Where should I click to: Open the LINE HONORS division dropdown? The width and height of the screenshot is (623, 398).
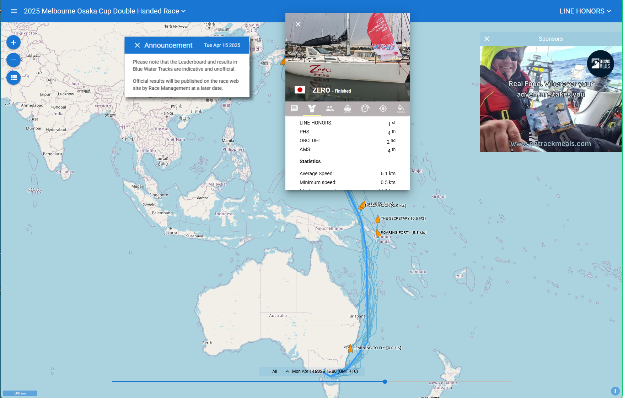(585, 11)
